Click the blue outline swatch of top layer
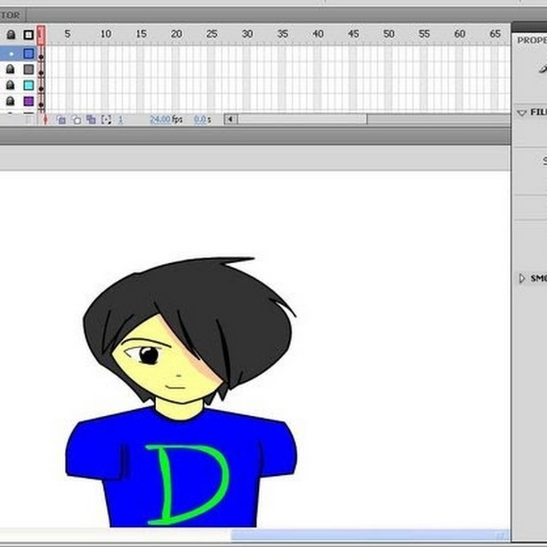The height and width of the screenshot is (547, 547). [x=29, y=53]
